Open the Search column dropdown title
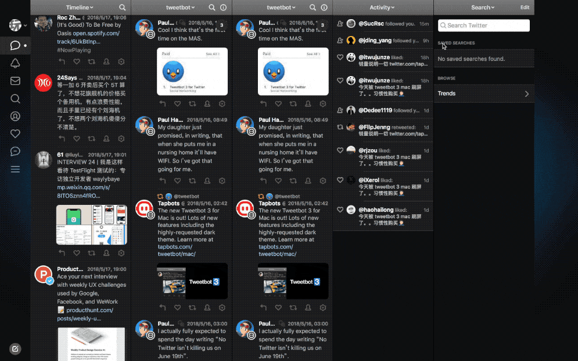The width and height of the screenshot is (578, 361). (483, 8)
